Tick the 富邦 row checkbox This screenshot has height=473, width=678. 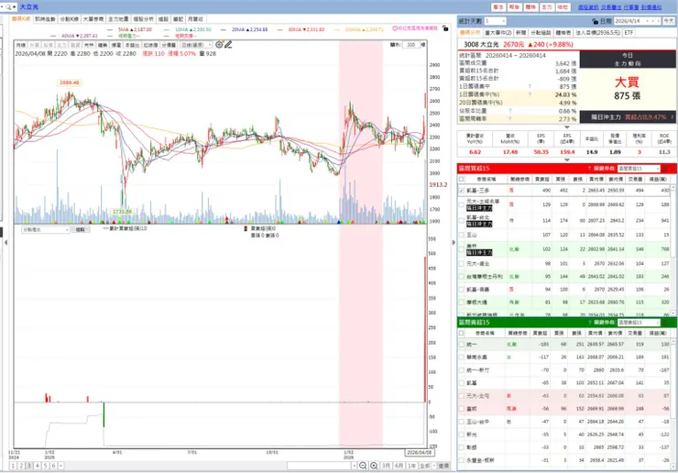pos(462,409)
